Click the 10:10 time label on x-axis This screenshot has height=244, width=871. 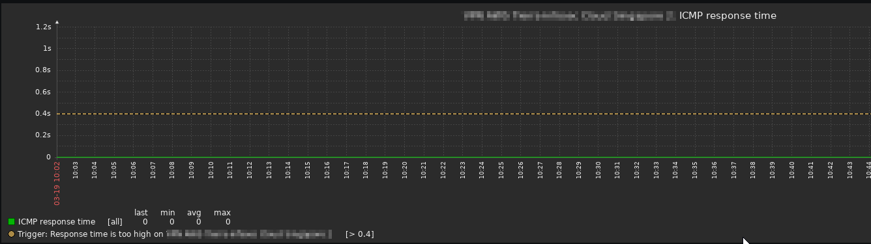(x=211, y=170)
